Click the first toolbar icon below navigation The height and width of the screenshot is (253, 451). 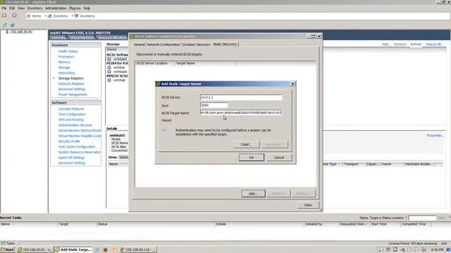coord(5,25)
